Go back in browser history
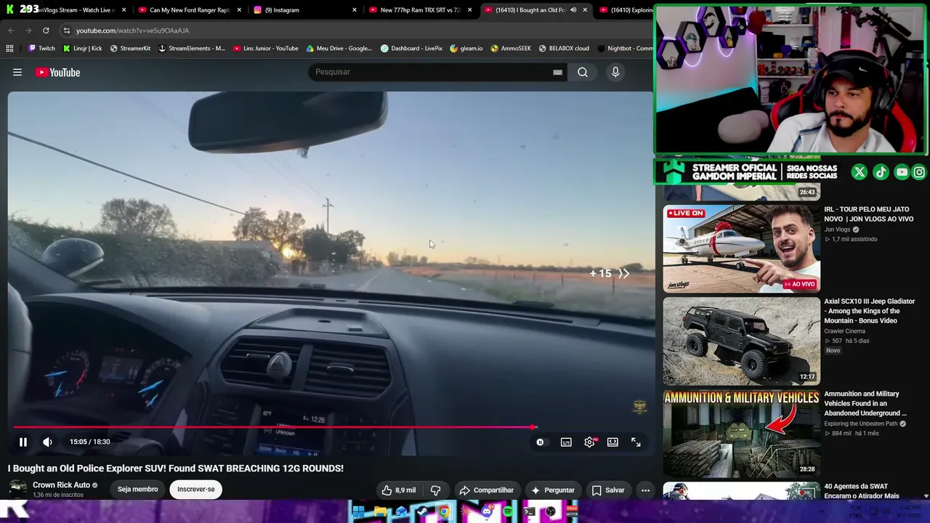930x523 pixels. 11,31
